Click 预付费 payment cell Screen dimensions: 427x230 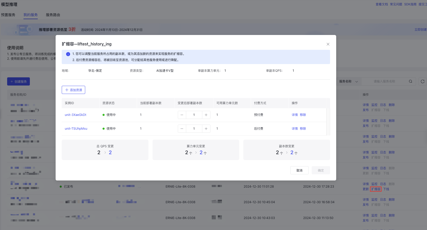258,115
